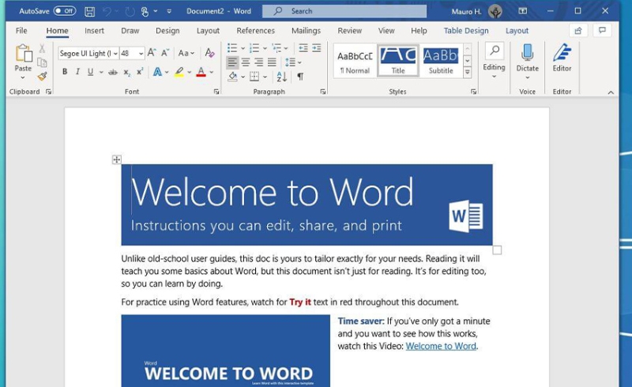Apply yellow text highlight color
Image resolution: width=632 pixels, height=387 pixels.
(179, 72)
